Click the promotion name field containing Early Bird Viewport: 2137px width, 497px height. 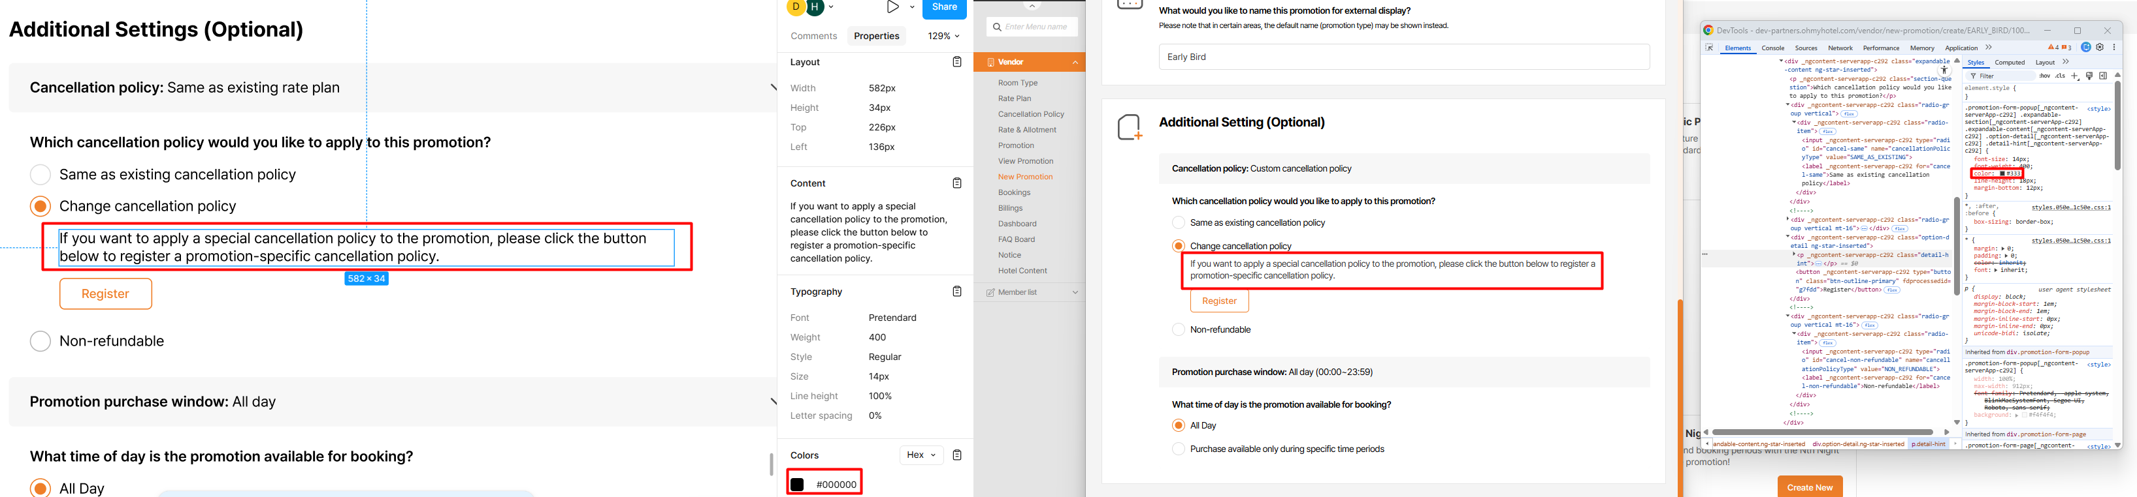tap(1403, 57)
